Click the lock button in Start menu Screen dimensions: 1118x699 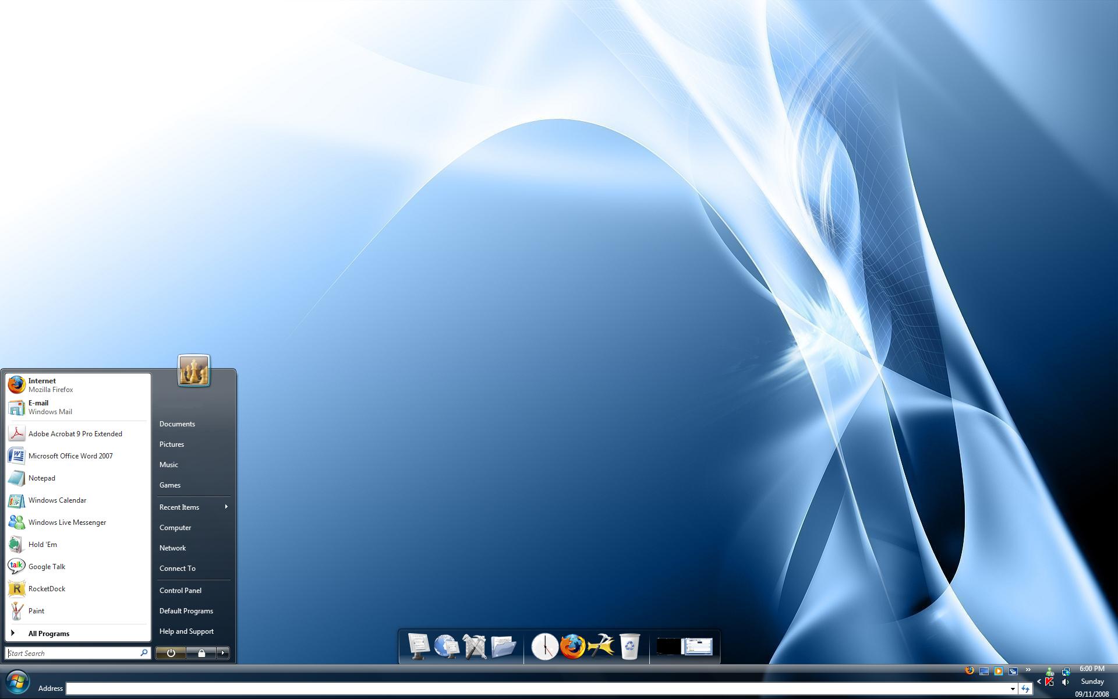click(x=201, y=653)
